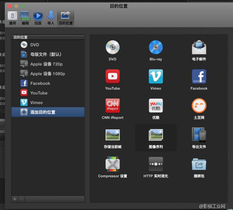The width and height of the screenshot is (233, 210).
Task: Click the plus button below destinations list
Action: [15, 199]
